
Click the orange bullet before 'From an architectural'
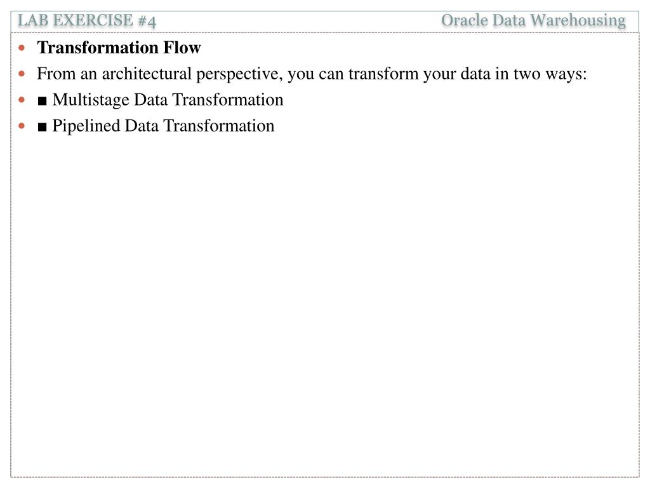coord(22,74)
